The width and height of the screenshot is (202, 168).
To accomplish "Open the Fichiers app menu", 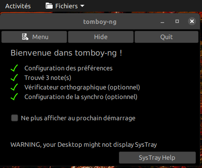I will click(x=65, y=6).
